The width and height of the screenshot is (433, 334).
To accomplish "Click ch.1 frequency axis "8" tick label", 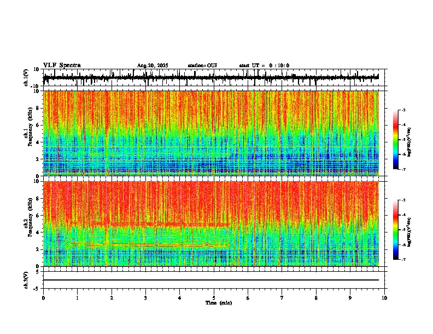I will 38,108.
